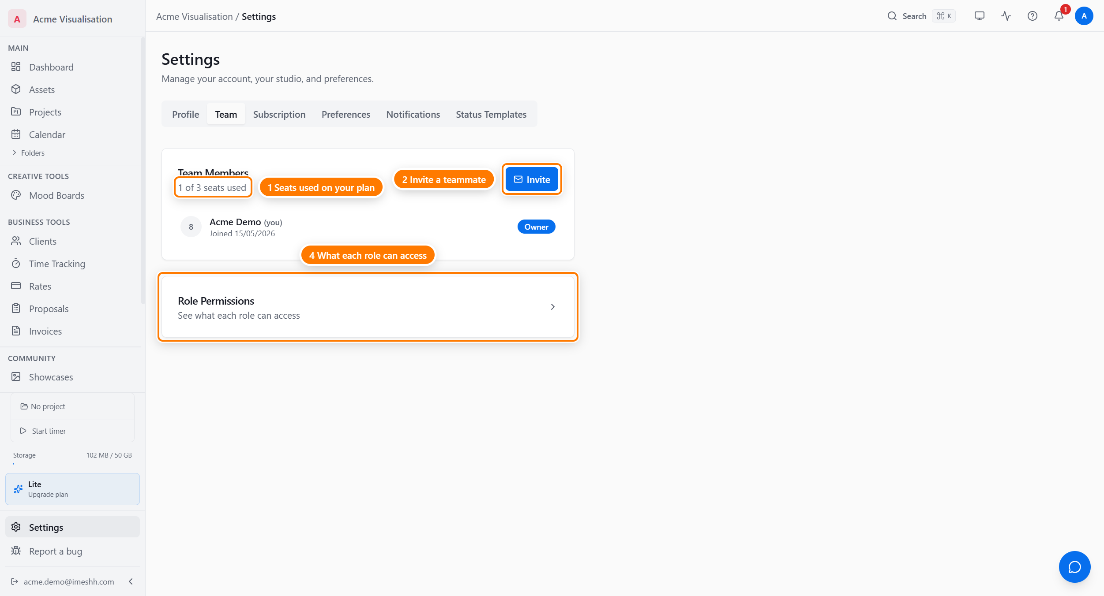The height and width of the screenshot is (596, 1104).
Task: Click the Report a bug icon
Action: 16,551
